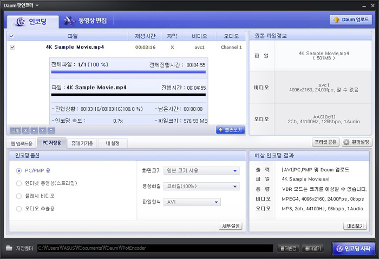Click the 오디오 column header
The height and width of the screenshot is (259, 379).
(231, 36)
